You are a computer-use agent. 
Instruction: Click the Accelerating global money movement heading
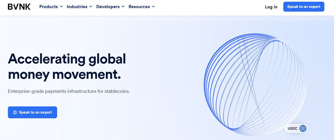coord(67,66)
